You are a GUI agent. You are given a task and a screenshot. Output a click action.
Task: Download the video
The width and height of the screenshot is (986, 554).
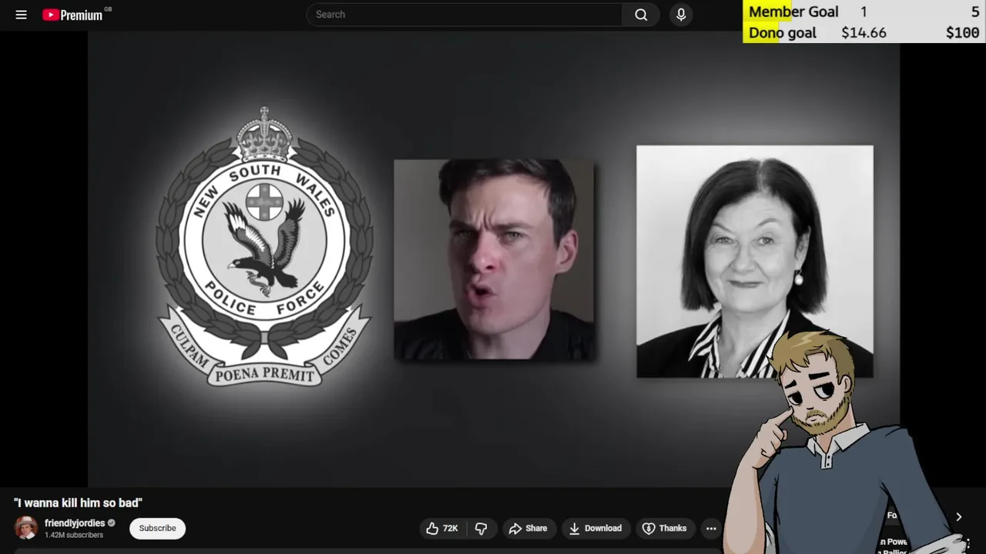pos(595,529)
